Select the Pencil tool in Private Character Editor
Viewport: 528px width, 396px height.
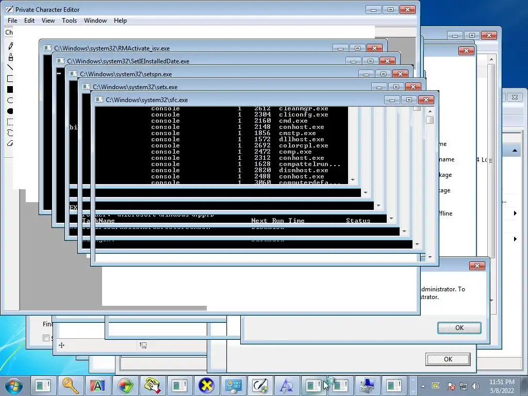pos(10,46)
